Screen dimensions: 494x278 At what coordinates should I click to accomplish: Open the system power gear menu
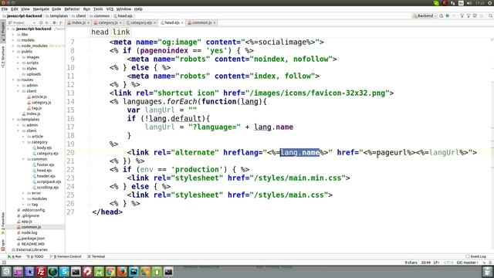490,3
